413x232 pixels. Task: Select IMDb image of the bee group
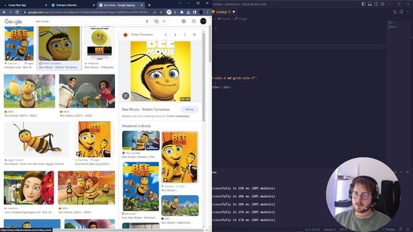[x=86, y=188]
